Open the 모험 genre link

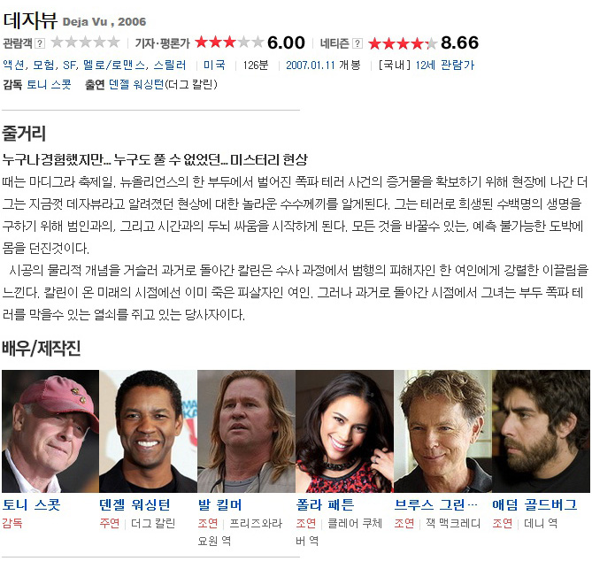[x=43, y=65]
